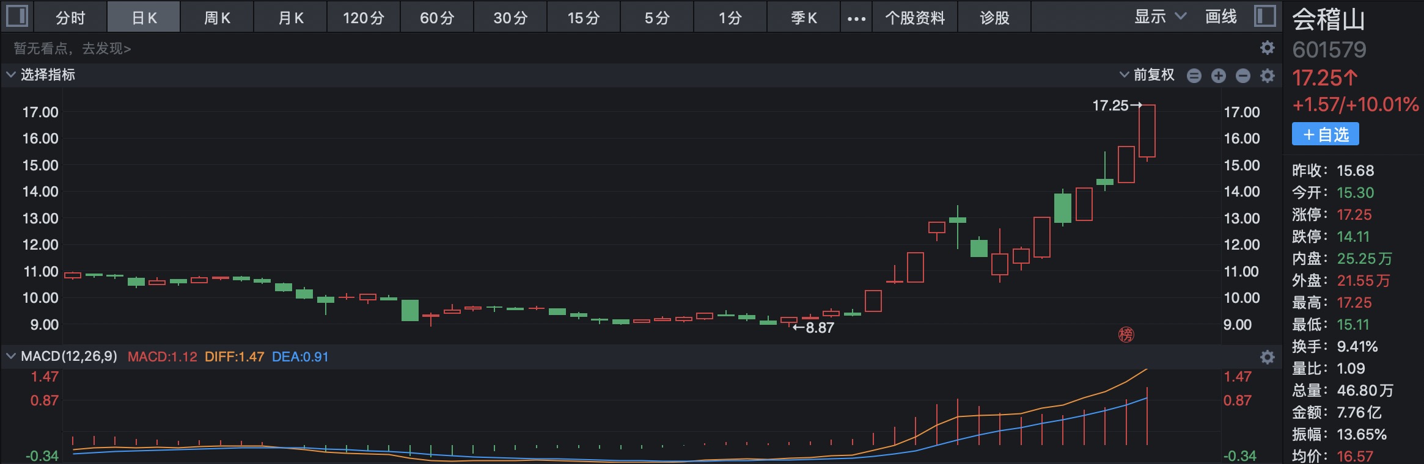Click the 17.25 high price chart label
Screen dimensions: 1424x464
[x=1110, y=106]
